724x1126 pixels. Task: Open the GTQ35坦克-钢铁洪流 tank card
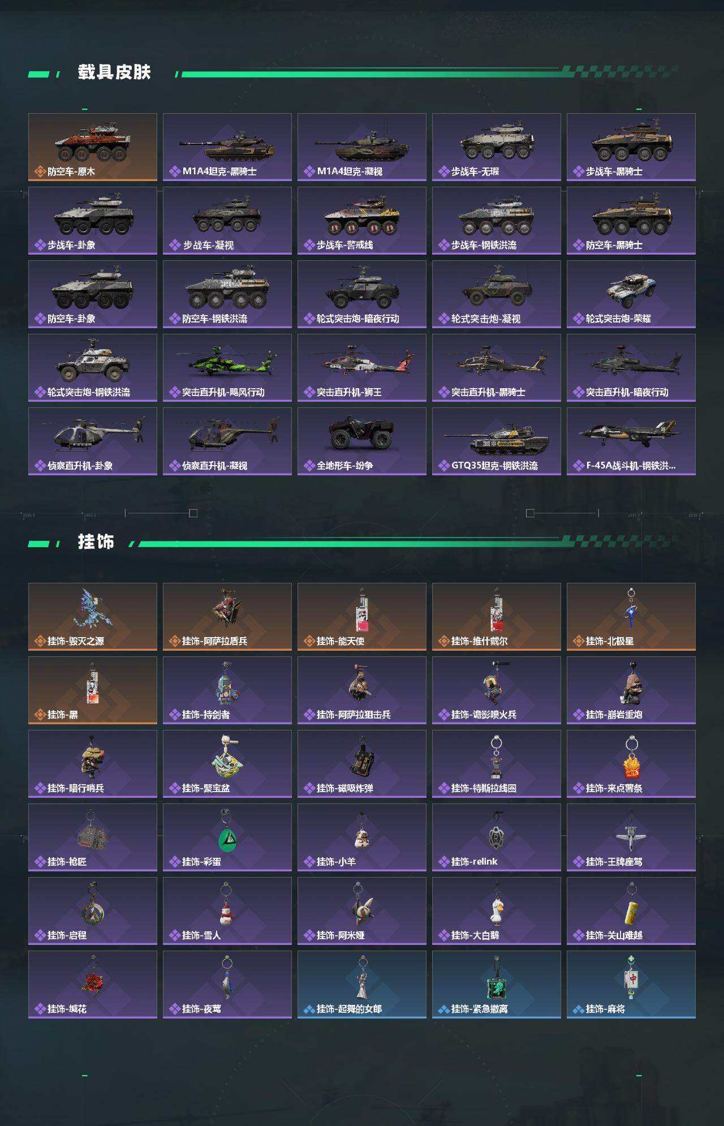pos(497,441)
